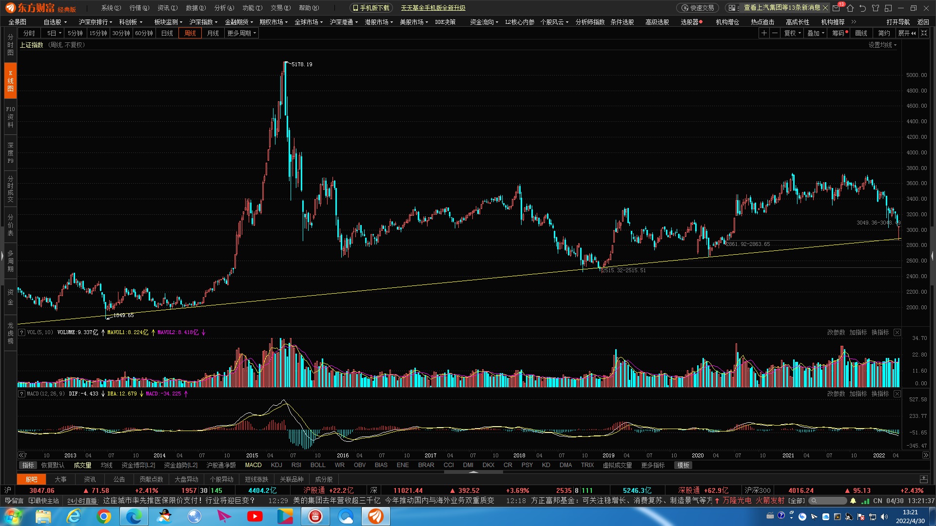936x526 pixels.
Task: Zoom in chart with the plus button
Action: (764, 33)
